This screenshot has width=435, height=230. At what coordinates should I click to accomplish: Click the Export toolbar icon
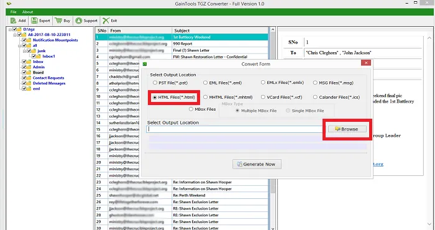(34, 21)
